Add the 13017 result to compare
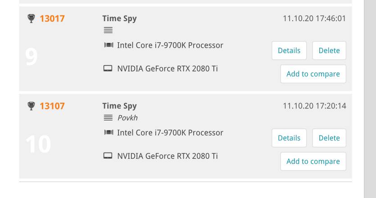This screenshot has width=376, height=198. [x=313, y=74]
